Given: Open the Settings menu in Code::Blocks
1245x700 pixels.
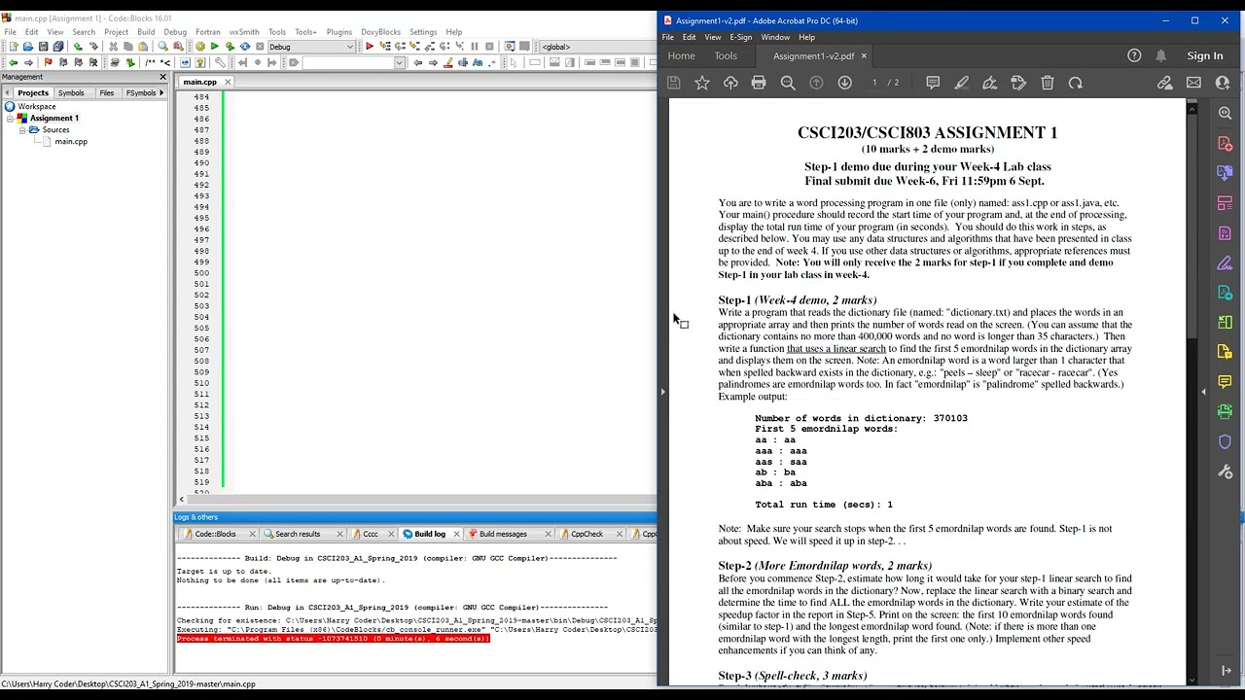Looking at the screenshot, I should [423, 32].
